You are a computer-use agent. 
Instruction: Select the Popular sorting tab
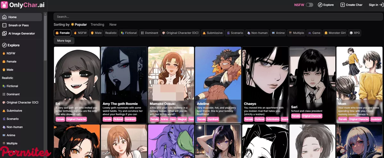click(79, 24)
